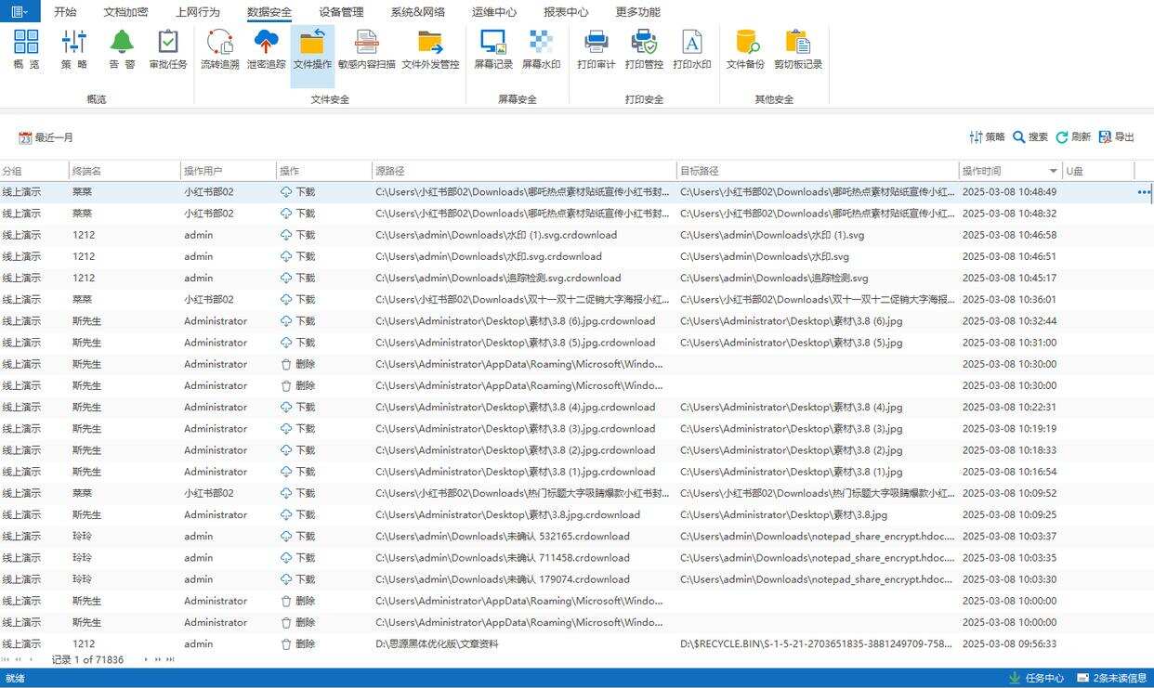Open the 屏幕水印 tool
Viewport: 1154px width, 688px height.
point(541,49)
